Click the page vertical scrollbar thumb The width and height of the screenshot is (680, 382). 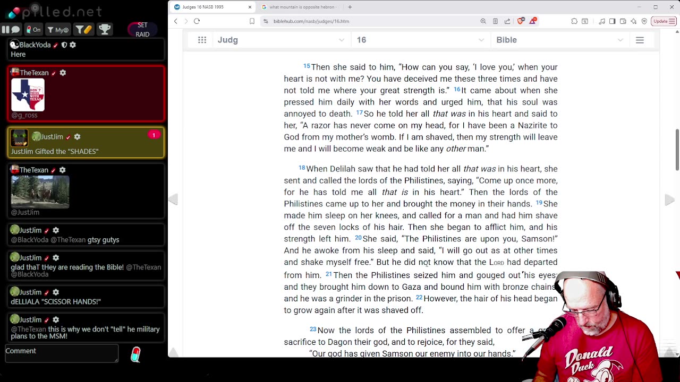coord(677,150)
